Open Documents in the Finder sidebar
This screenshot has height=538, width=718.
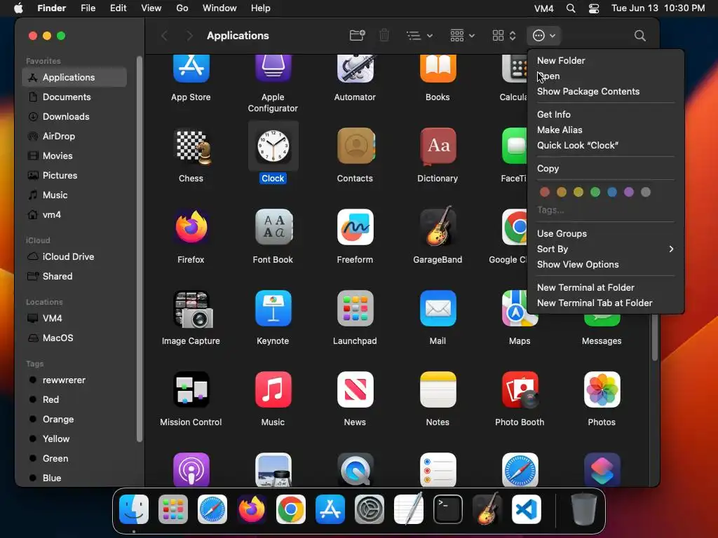[x=74, y=97]
